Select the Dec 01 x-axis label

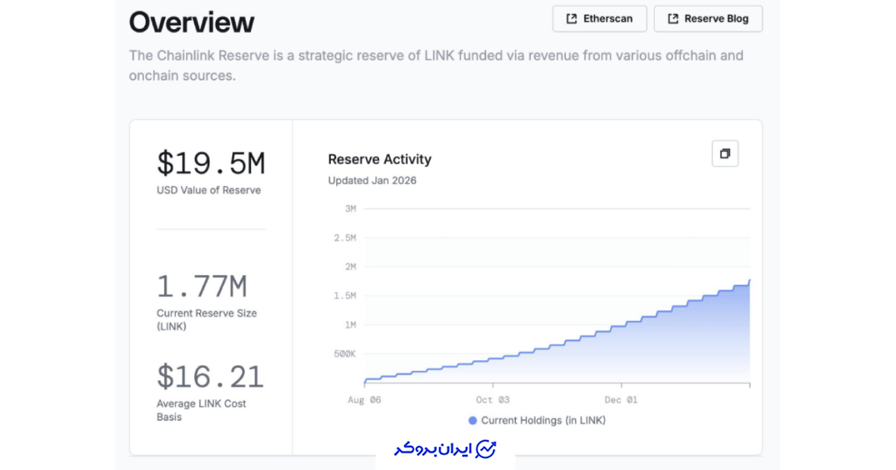tap(621, 400)
